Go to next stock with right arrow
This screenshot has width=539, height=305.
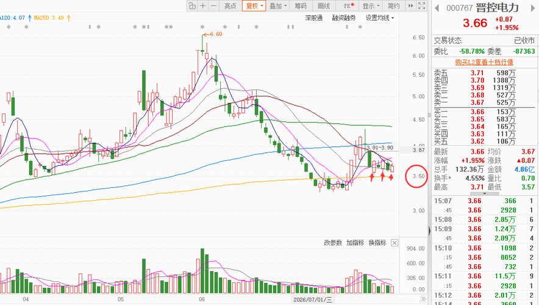tap(534, 8)
